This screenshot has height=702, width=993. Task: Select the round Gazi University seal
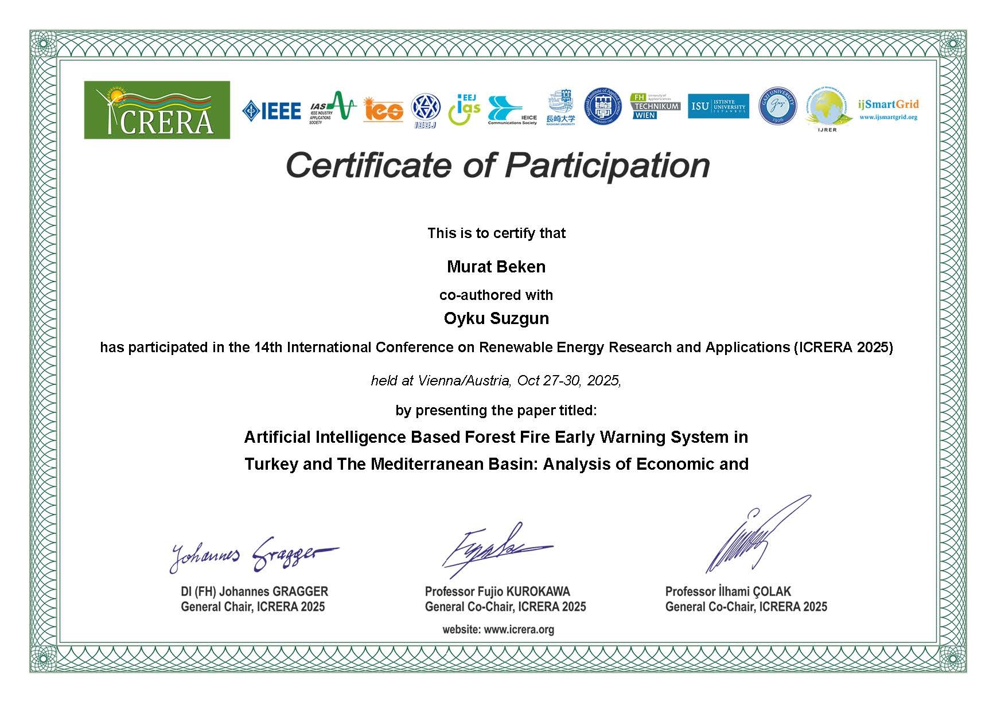tap(777, 107)
